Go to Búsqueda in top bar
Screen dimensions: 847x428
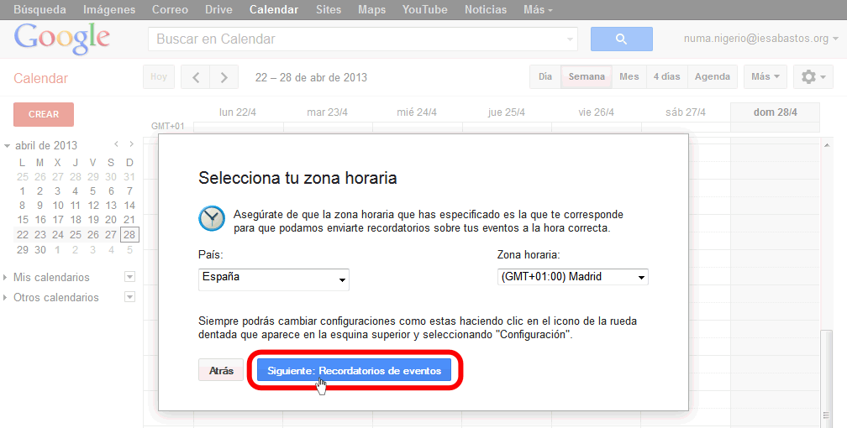tap(39, 10)
